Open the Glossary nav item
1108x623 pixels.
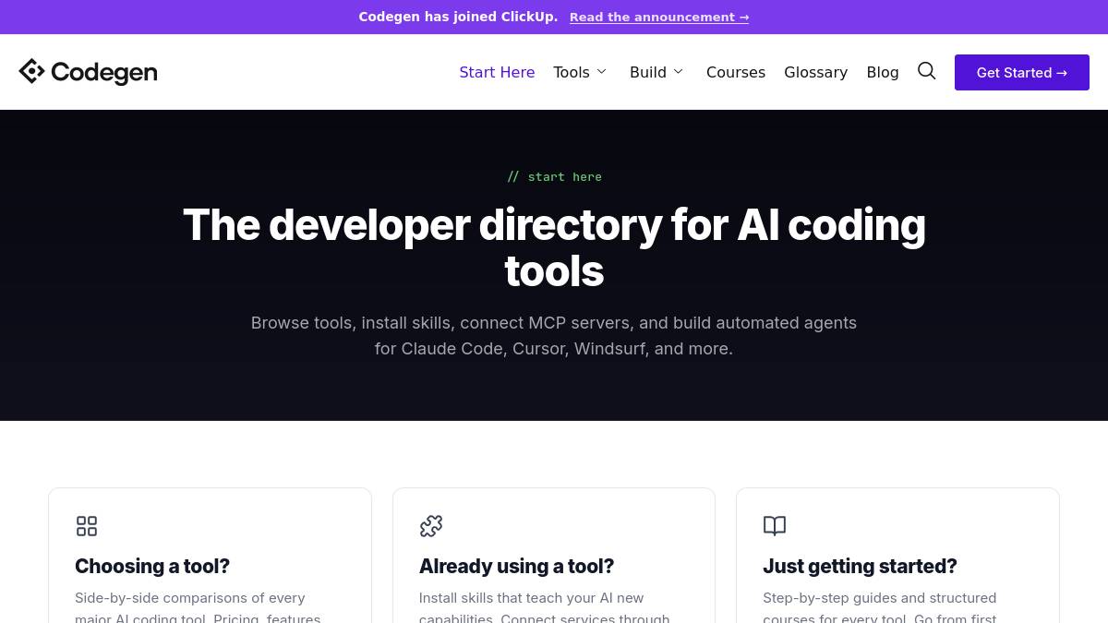coord(815,72)
